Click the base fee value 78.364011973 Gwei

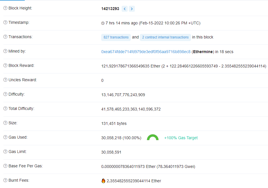click(176, 166)
